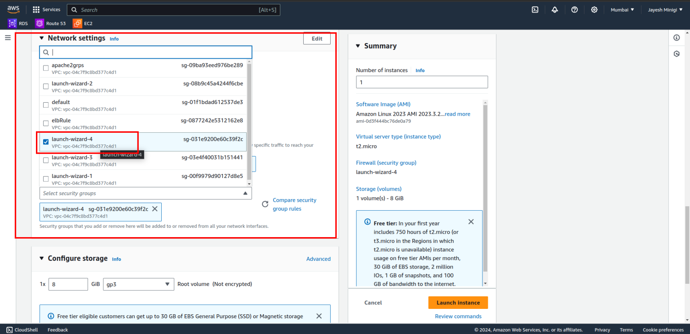690x334 pixels.
Task: Refresh the security group rules comparison
Action: [265, 204]
